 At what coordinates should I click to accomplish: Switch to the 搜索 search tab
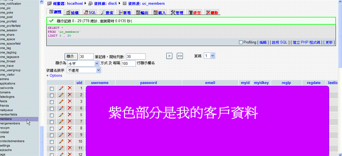107,12
